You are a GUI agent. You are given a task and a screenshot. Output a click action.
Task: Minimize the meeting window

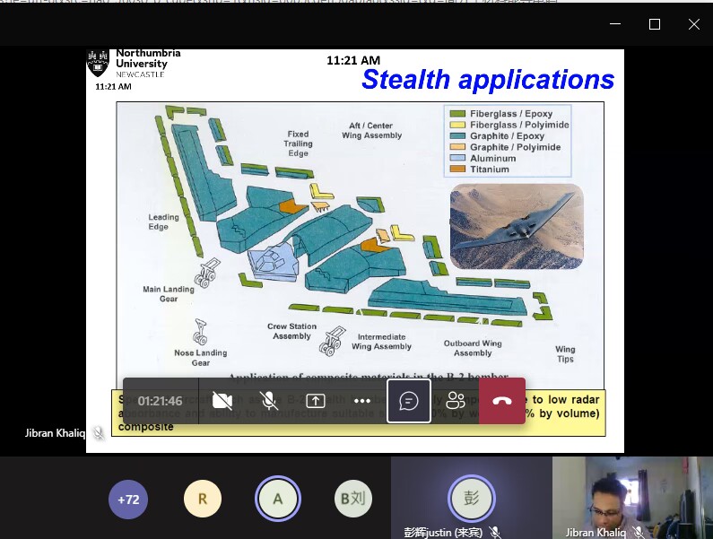point(615,24)
